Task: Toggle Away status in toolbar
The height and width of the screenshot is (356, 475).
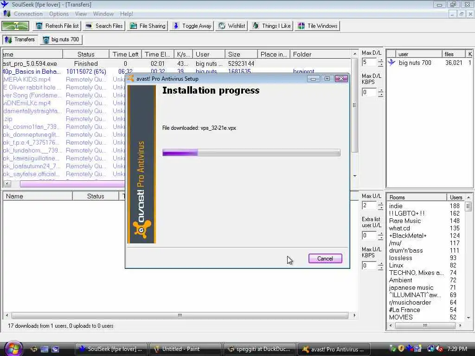Action: pos(192,26)
